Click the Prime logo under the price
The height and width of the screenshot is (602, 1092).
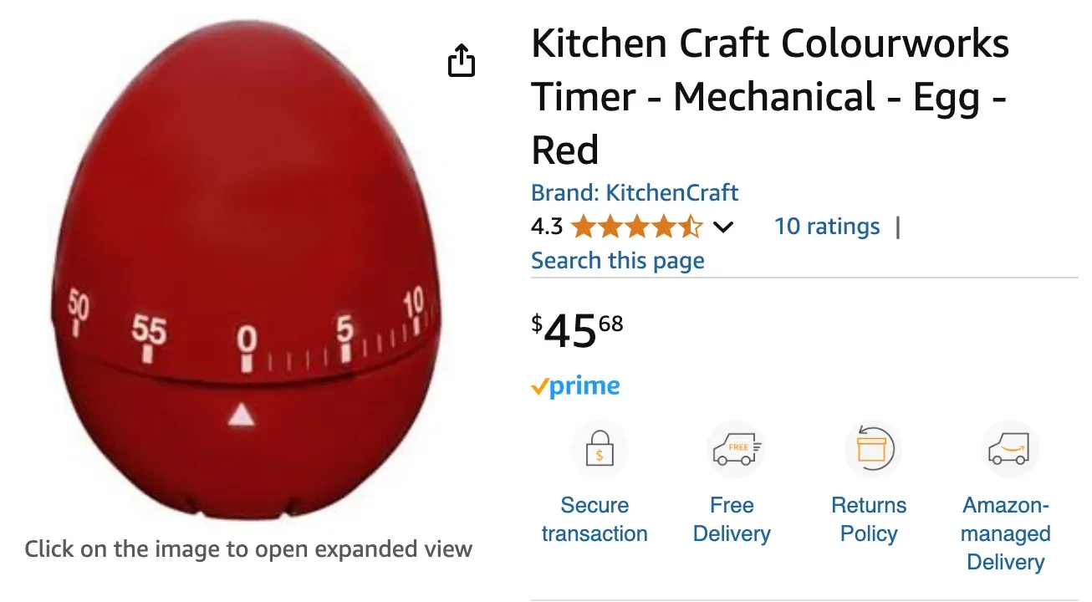tap(575, 386)
